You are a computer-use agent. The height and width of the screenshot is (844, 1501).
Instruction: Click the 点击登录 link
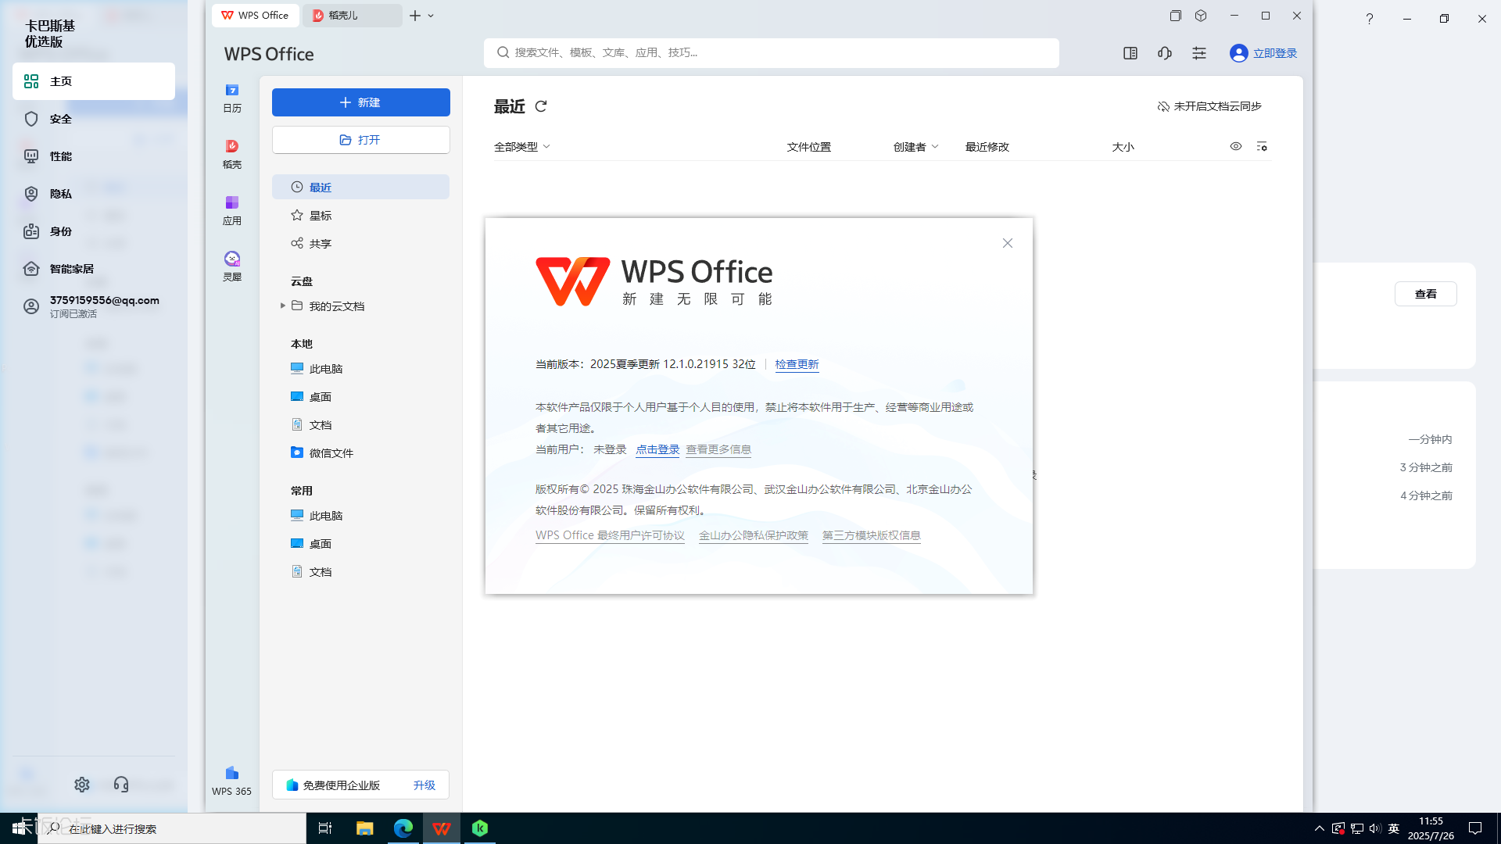pyautogui.click(x=657, y=449)
